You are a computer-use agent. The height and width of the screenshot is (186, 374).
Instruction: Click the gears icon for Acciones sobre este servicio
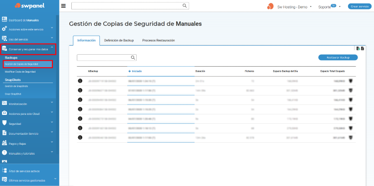tap(4, 28)
